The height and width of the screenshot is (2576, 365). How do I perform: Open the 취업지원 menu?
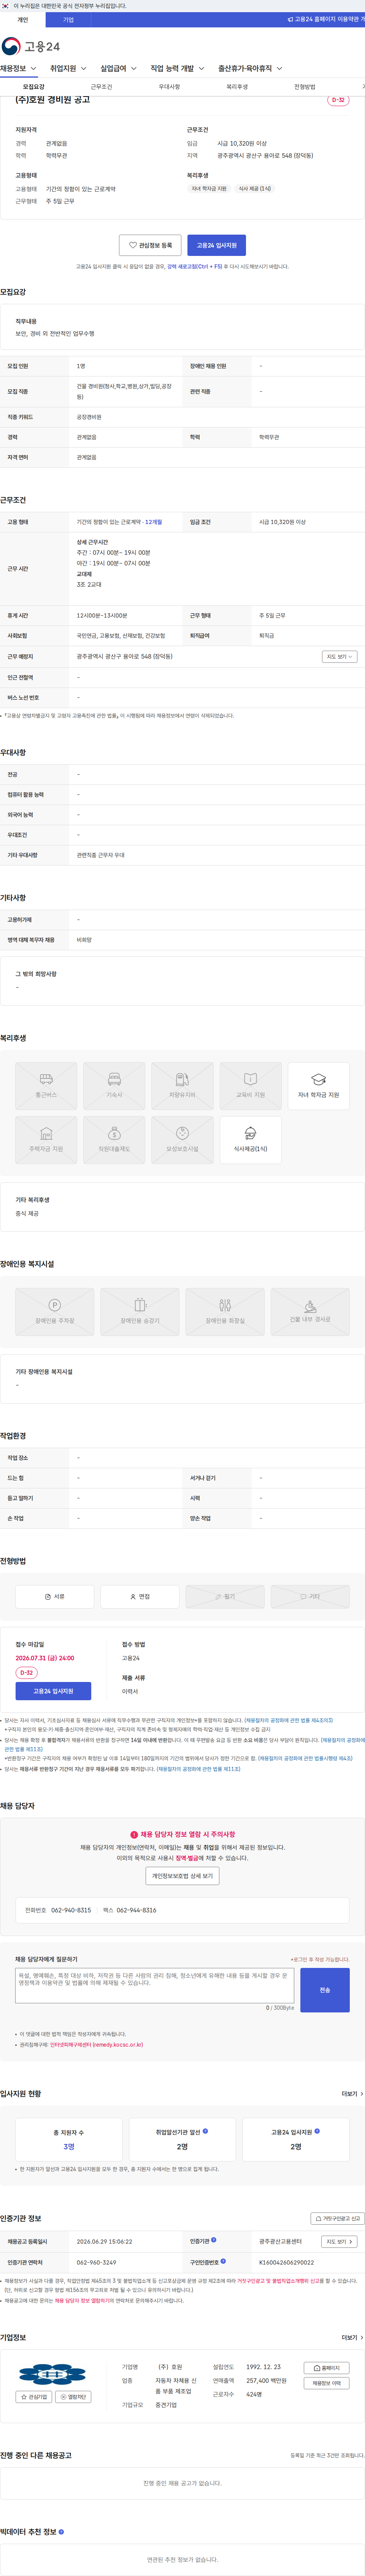coord(63,69)
